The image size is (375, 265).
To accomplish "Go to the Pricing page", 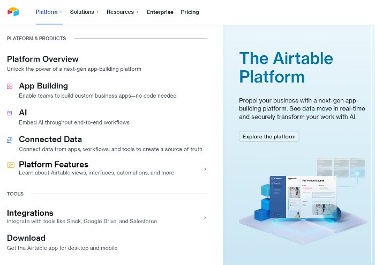I will 190,12.
